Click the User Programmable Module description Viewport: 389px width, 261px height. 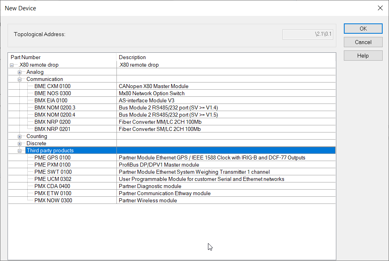click(x=202, y=179)
